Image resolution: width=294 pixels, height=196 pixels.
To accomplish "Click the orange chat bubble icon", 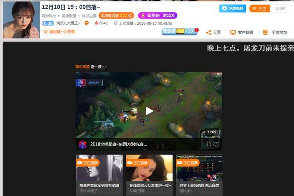I will 86,23.
